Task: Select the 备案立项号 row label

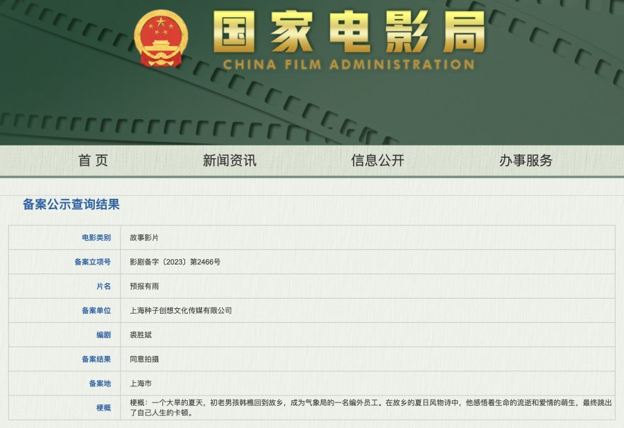Action: pyautogui.click(x=93, y=262)
